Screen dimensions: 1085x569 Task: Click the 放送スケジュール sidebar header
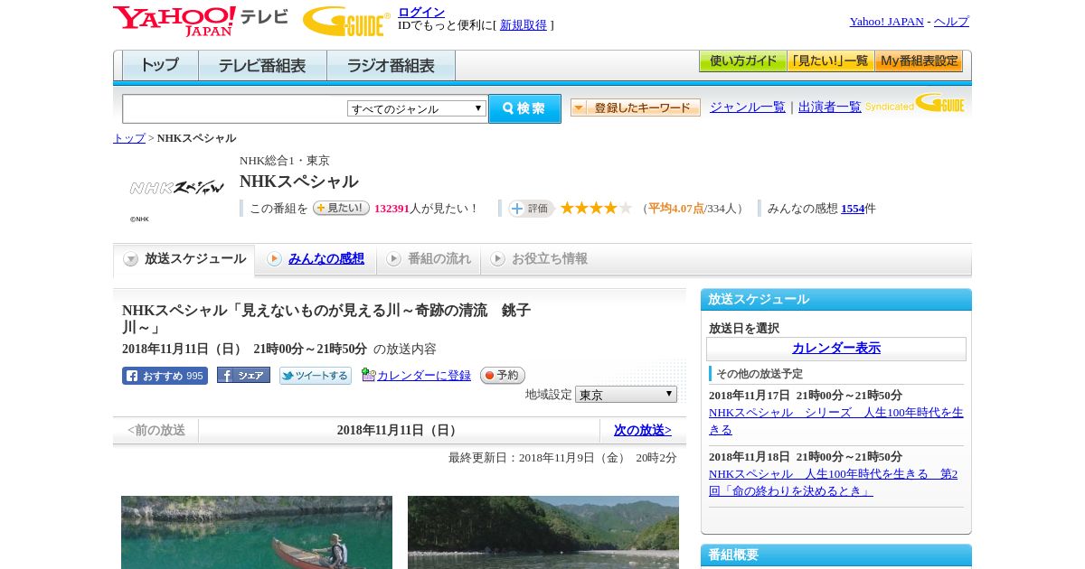tap(836, 300)
